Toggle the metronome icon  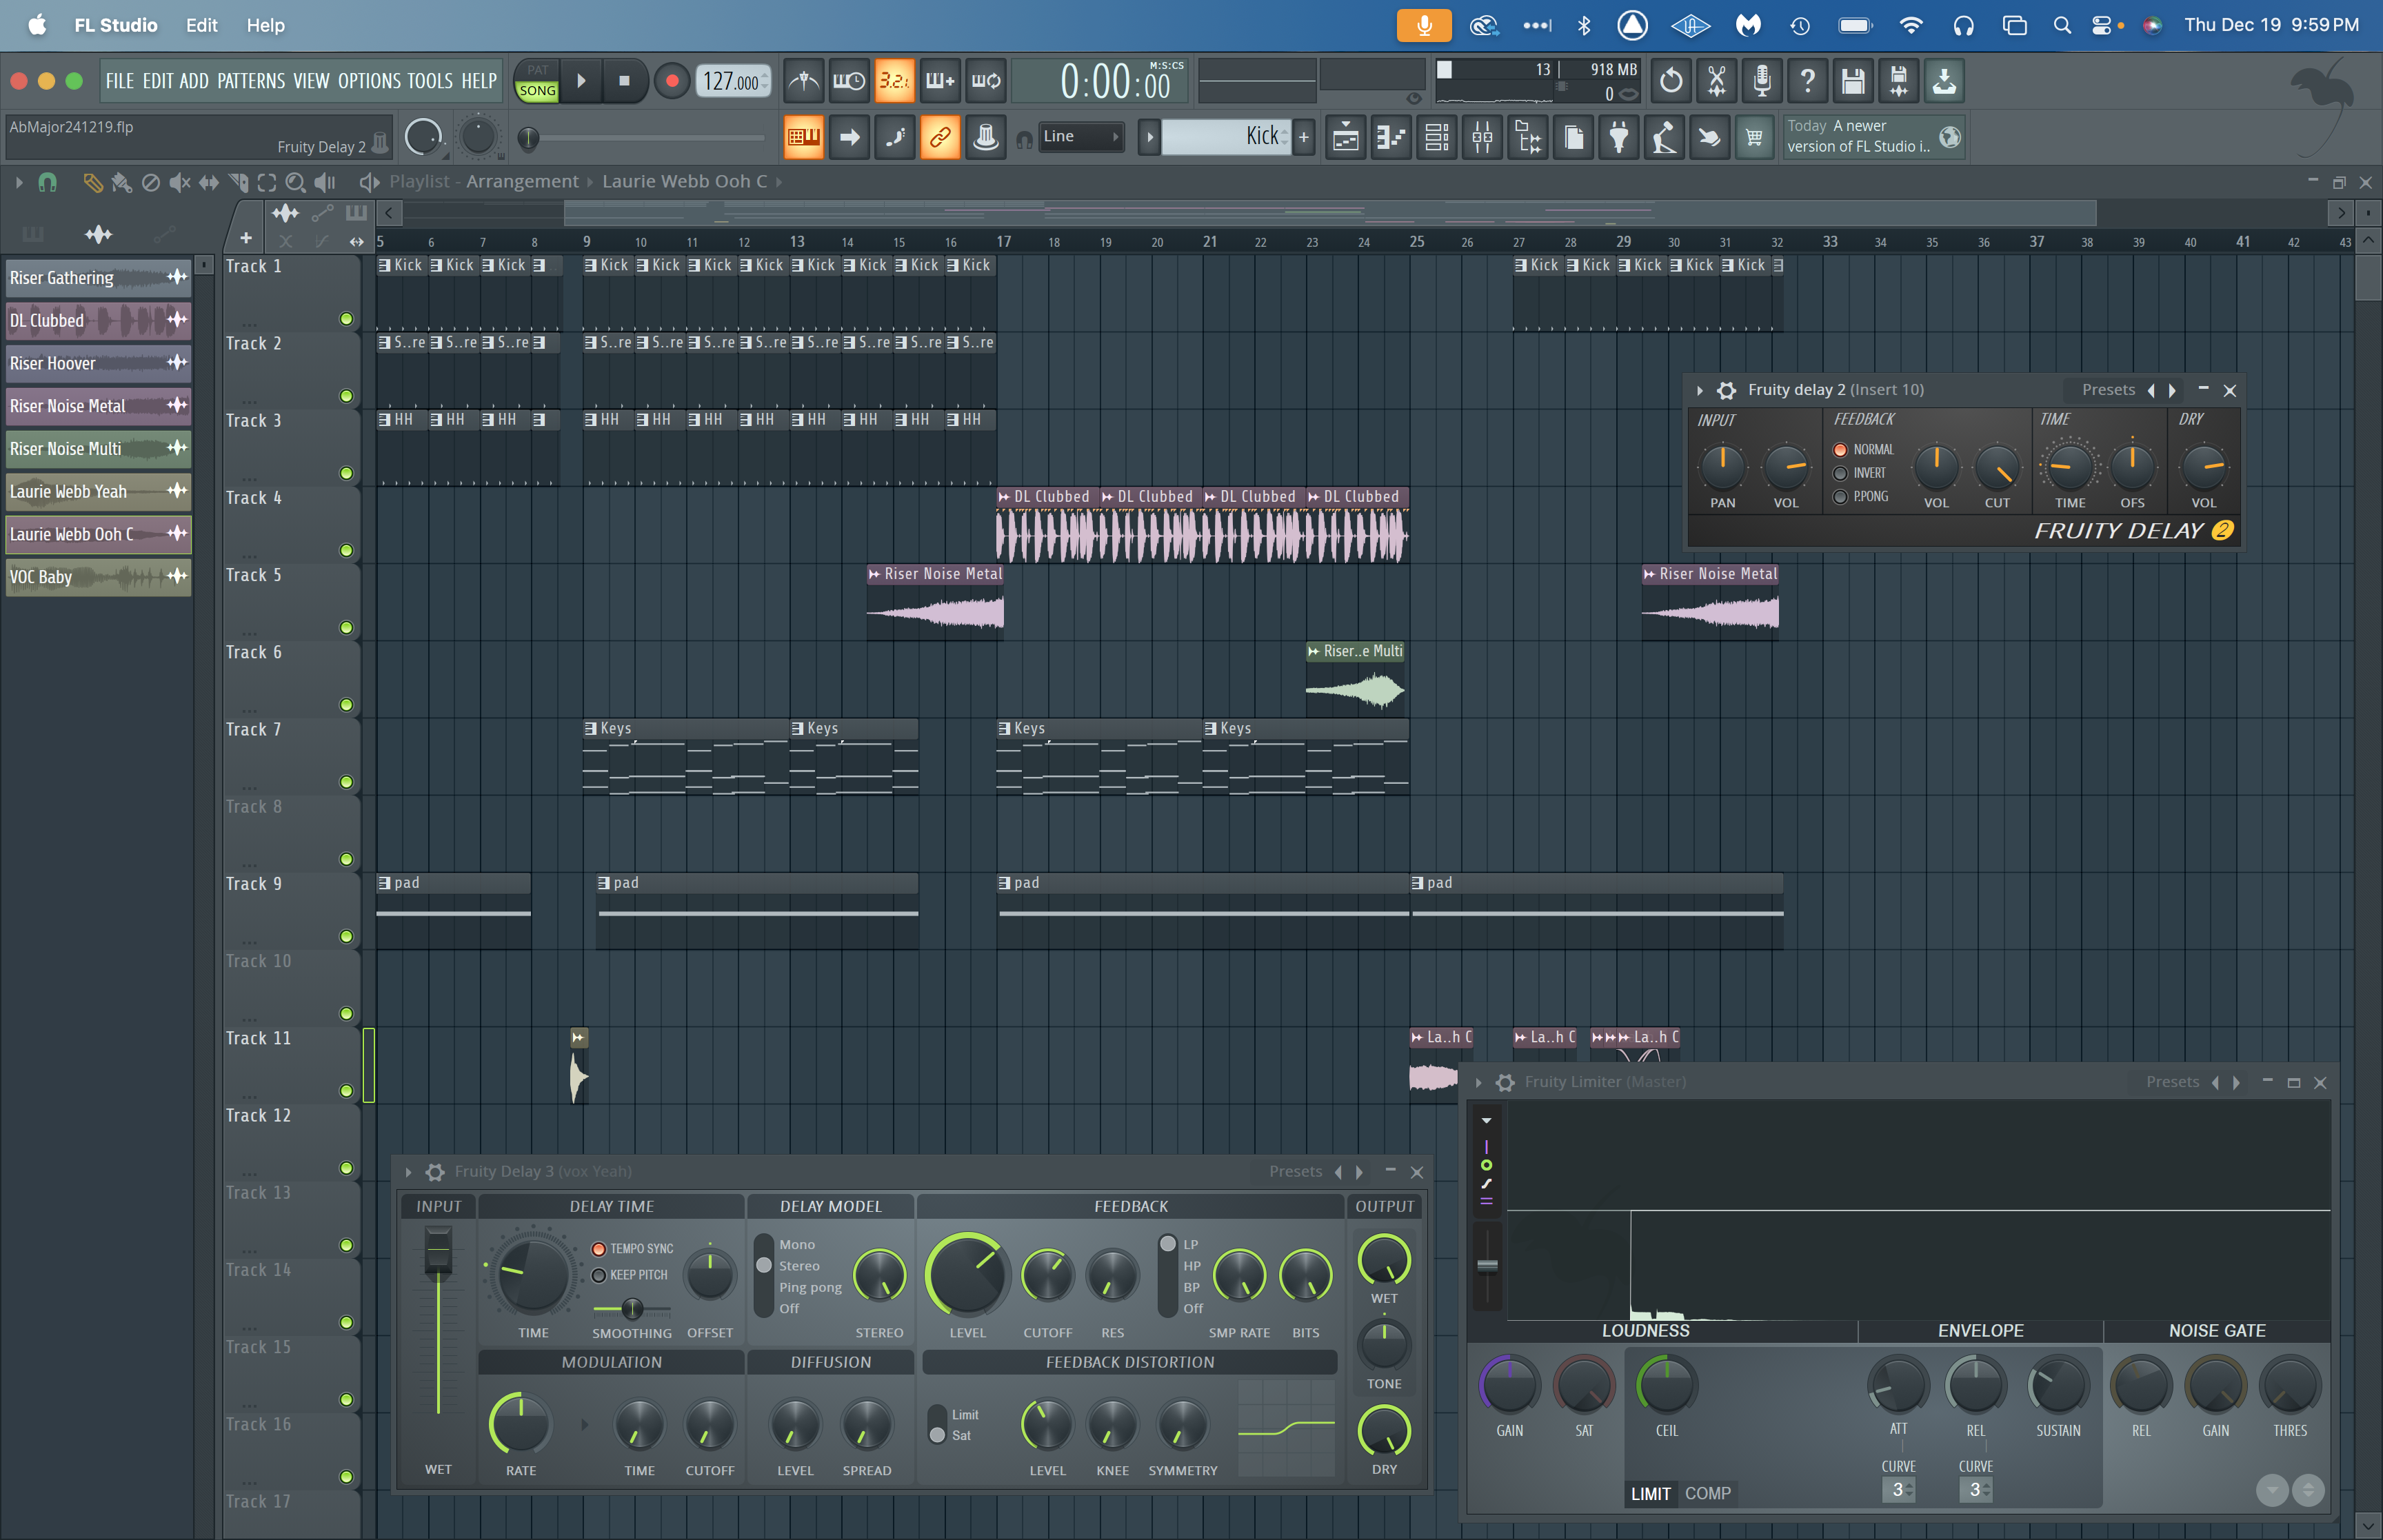pos(804,81)
